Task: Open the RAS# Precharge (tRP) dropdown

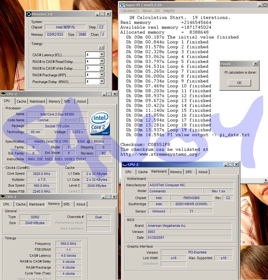Action: [x=102, y=75]
